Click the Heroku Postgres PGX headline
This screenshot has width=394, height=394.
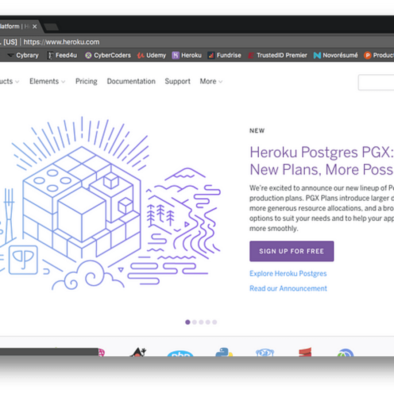pyautogui.click(x=322, y=161)
